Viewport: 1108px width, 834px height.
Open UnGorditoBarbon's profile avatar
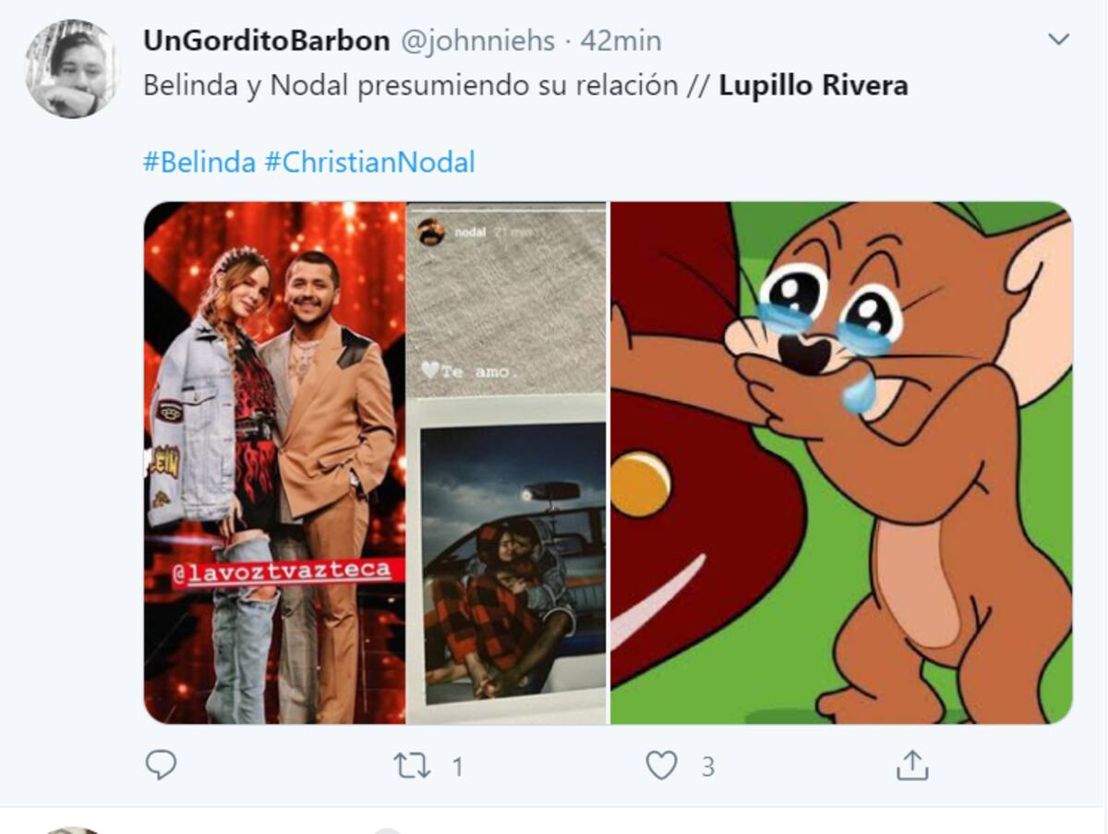72,69
